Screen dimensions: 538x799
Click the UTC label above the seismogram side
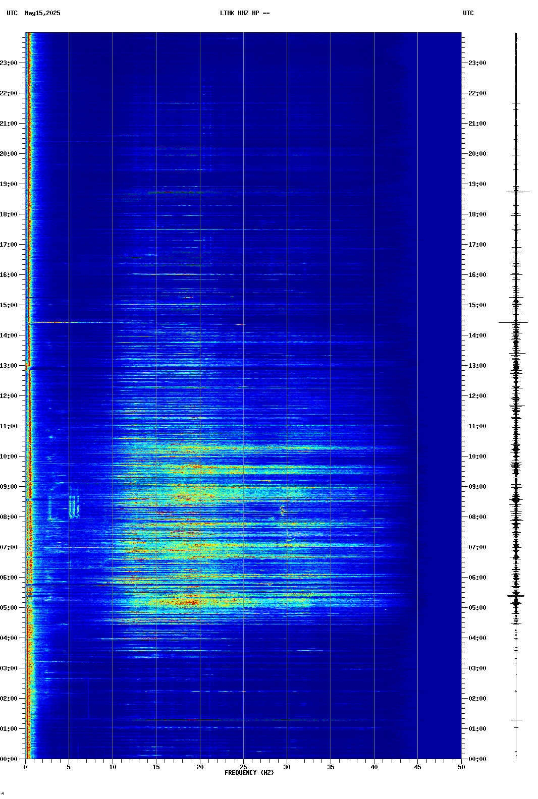point(468,13)
